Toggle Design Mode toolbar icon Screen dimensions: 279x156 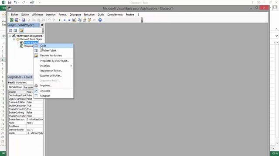coord(74,20)
